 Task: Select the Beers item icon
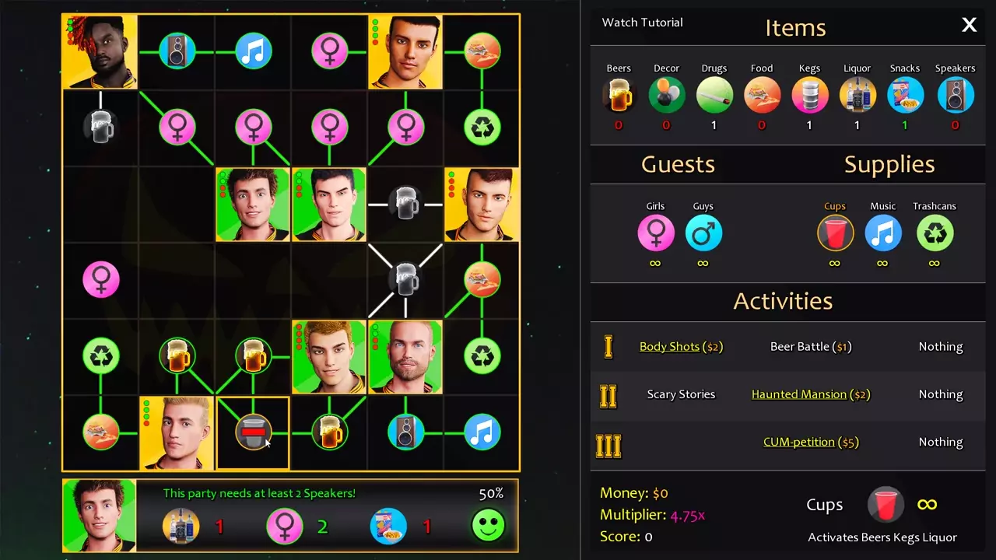tap(619, 96)
